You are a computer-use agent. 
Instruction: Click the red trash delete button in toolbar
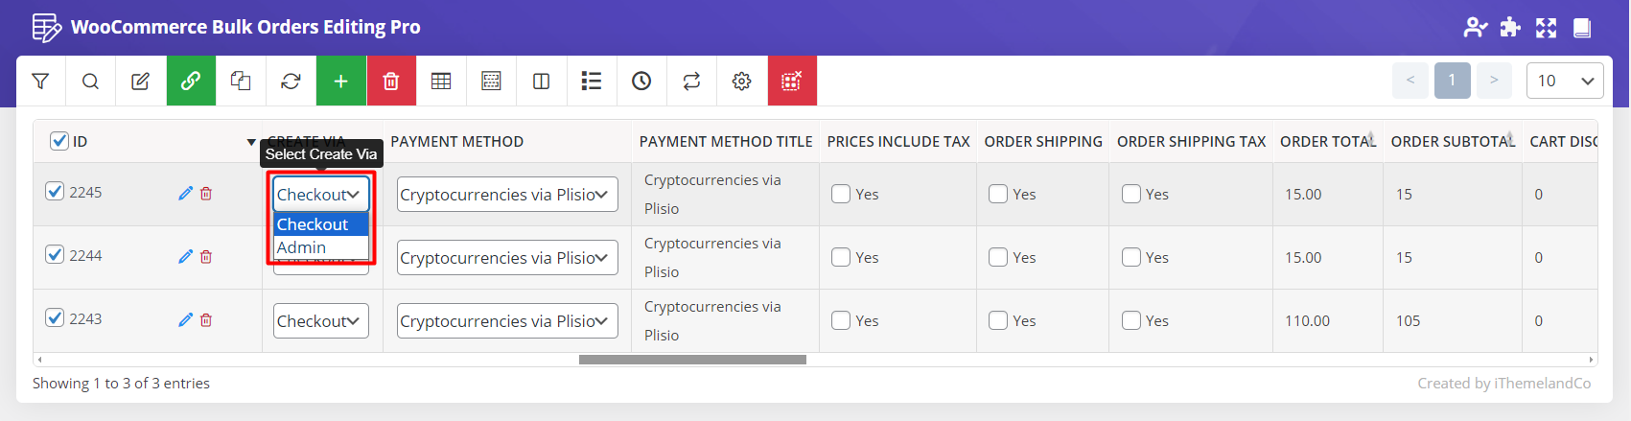tap(390, 82)
